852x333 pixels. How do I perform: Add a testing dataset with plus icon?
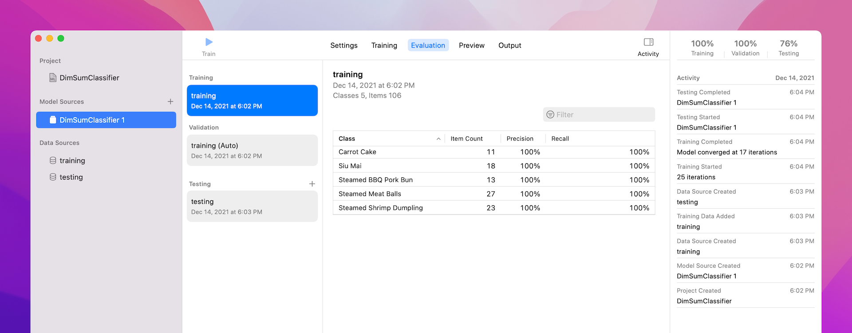click(312, 184)
